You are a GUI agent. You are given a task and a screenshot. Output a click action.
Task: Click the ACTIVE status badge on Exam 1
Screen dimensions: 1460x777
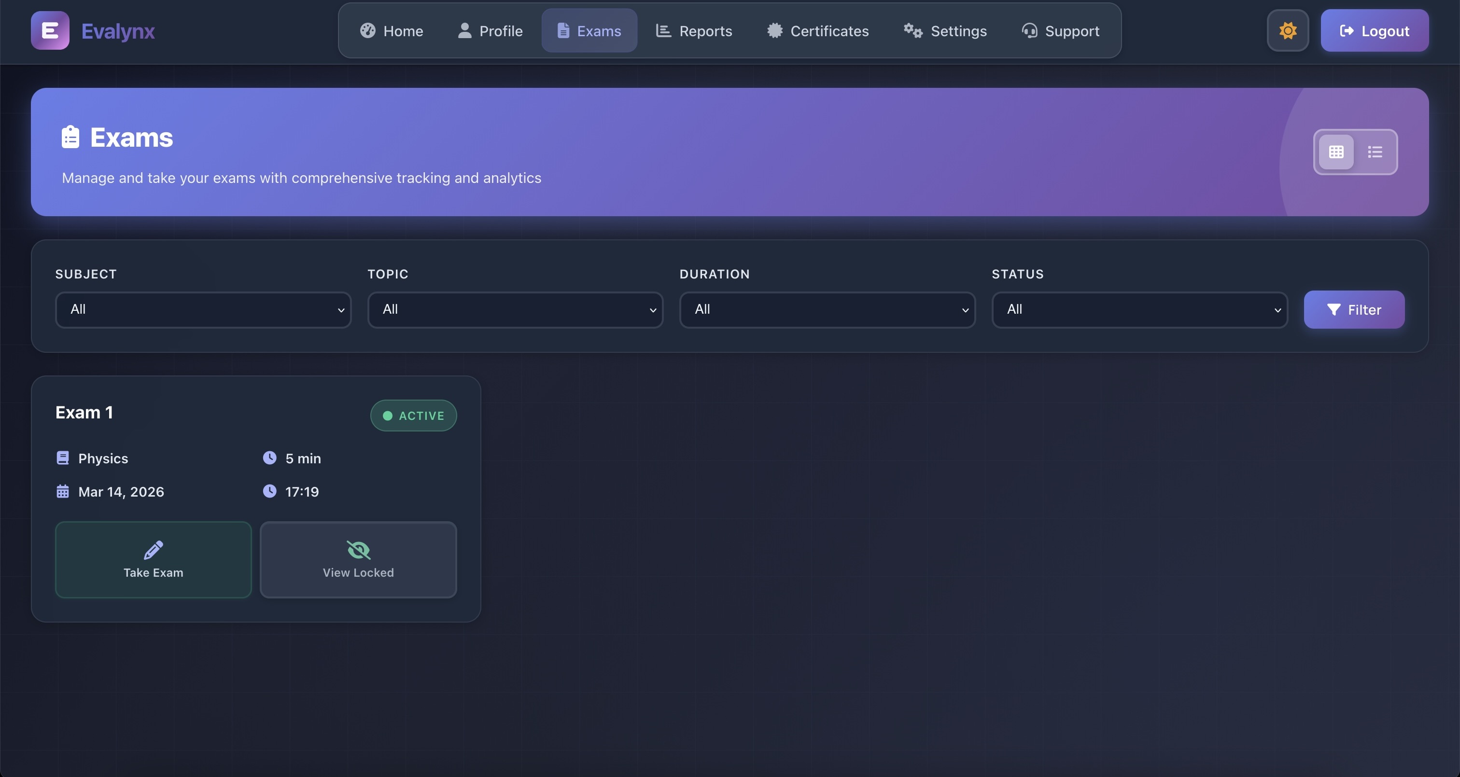click(413, 416)
